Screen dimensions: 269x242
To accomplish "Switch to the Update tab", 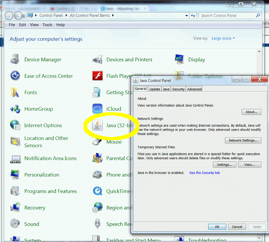I will [155, 89].
